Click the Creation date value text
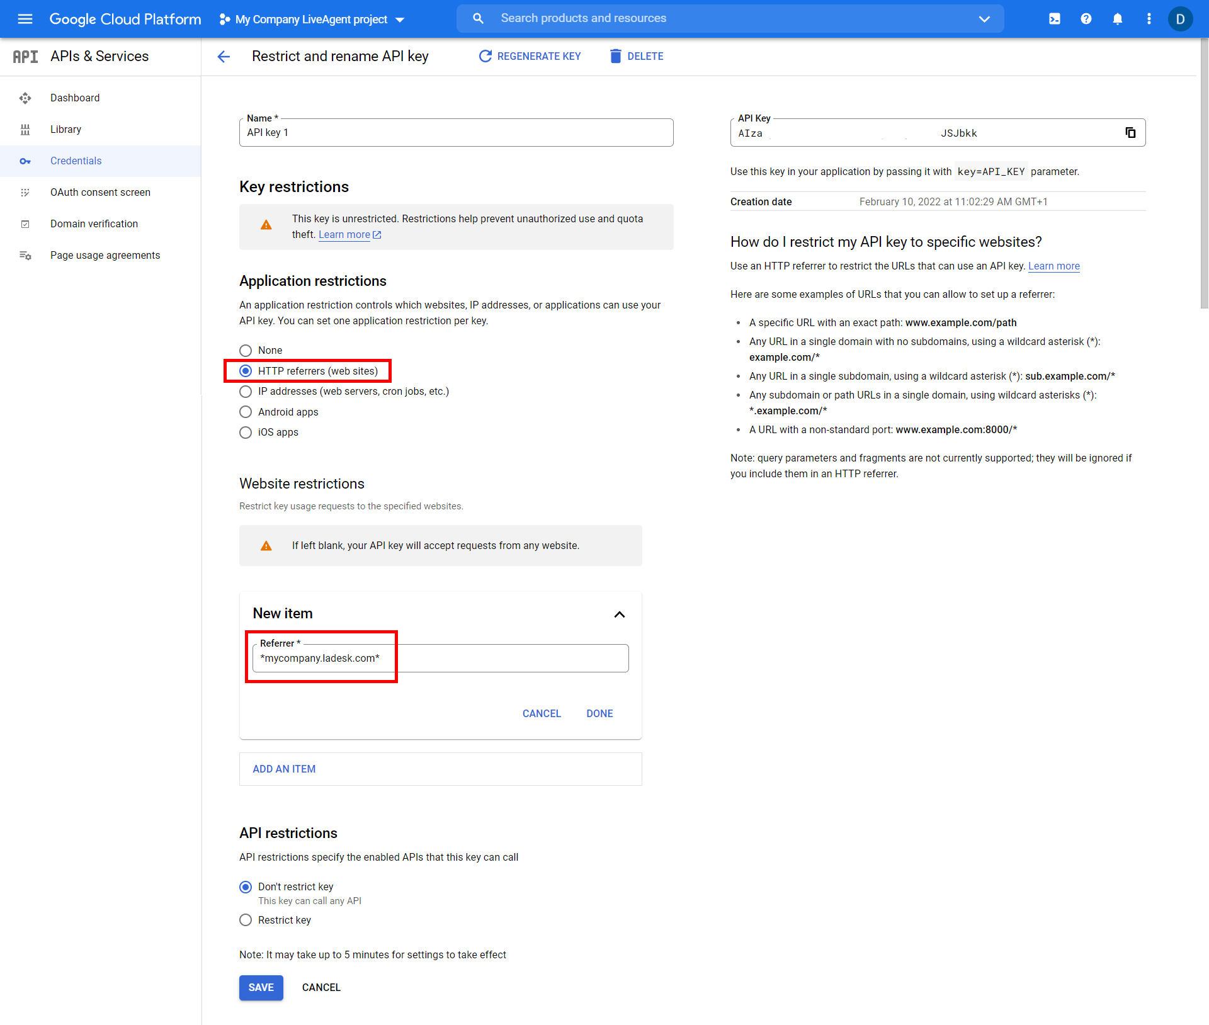This screenshot has width=1209, height=1025. 953,201
